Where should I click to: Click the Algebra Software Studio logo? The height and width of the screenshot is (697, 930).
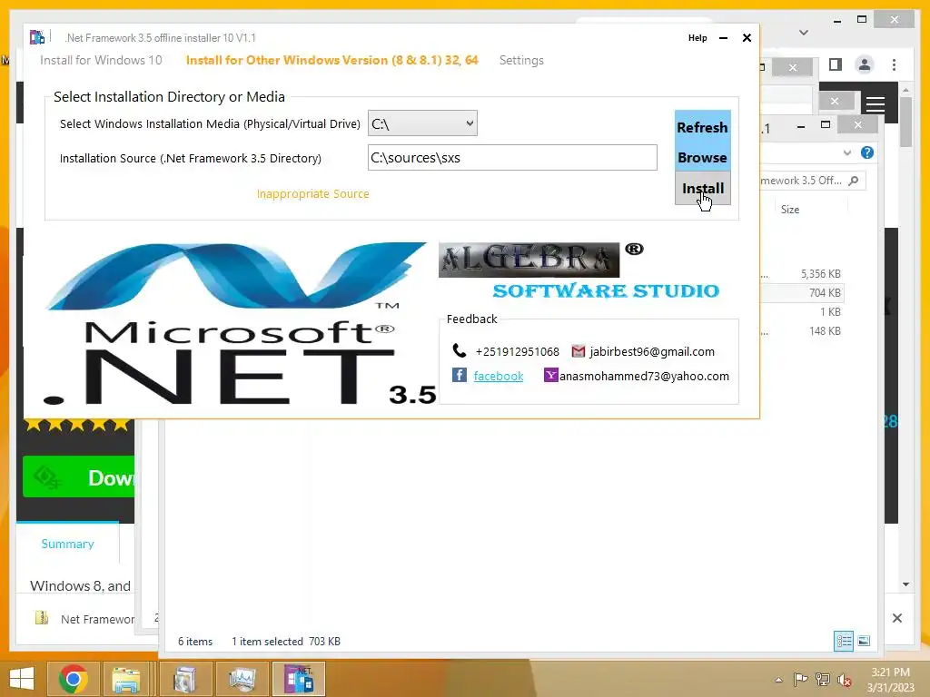tap(579, 270)
